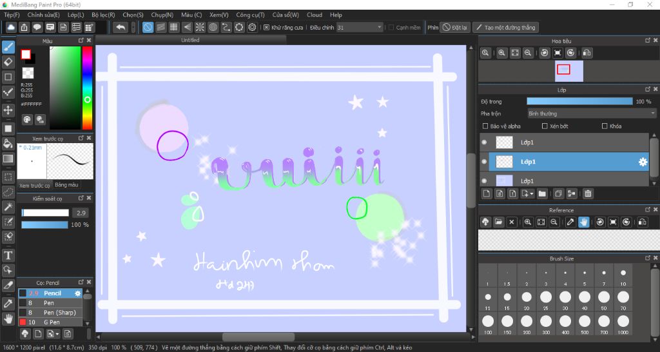The image size is (660, 352).
Task: Open the Tệp(F) menu
Action: pyautogui.click(x=12, y=15)
